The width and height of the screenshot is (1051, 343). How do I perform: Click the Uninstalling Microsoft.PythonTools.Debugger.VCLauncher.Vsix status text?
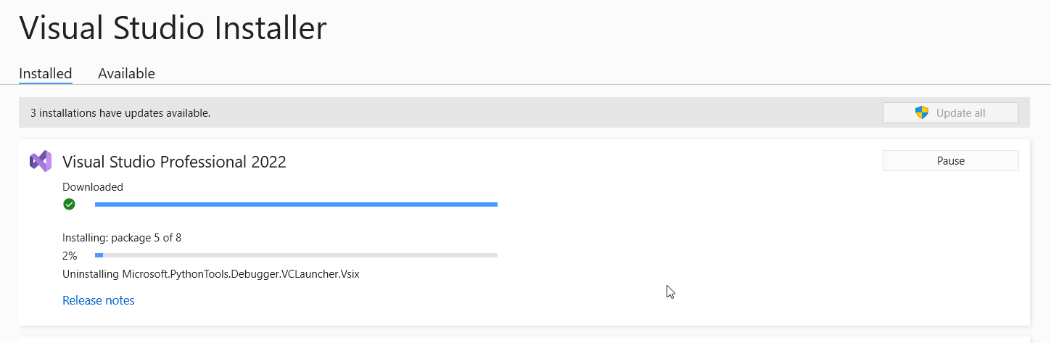211,274
